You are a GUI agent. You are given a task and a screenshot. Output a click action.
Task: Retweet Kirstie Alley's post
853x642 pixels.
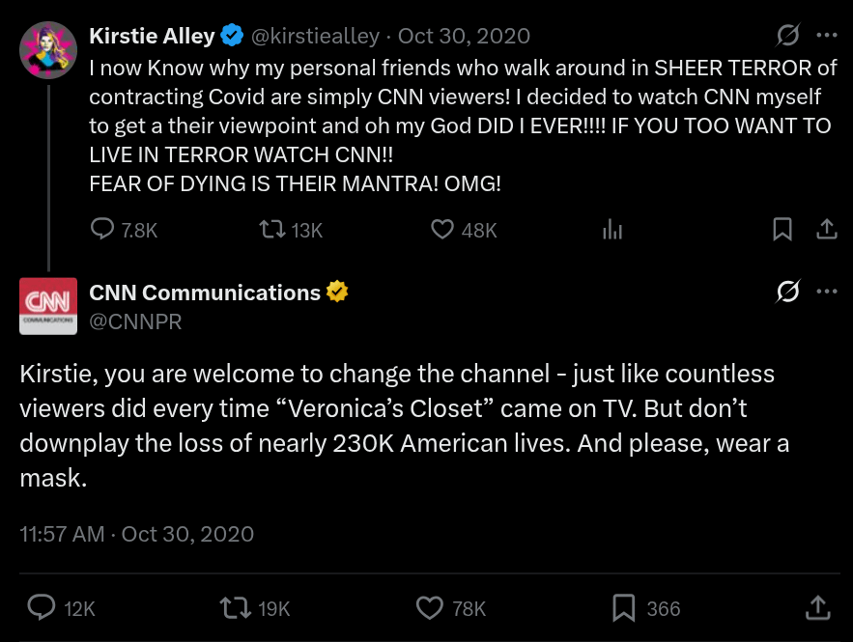tap(272, 230)
